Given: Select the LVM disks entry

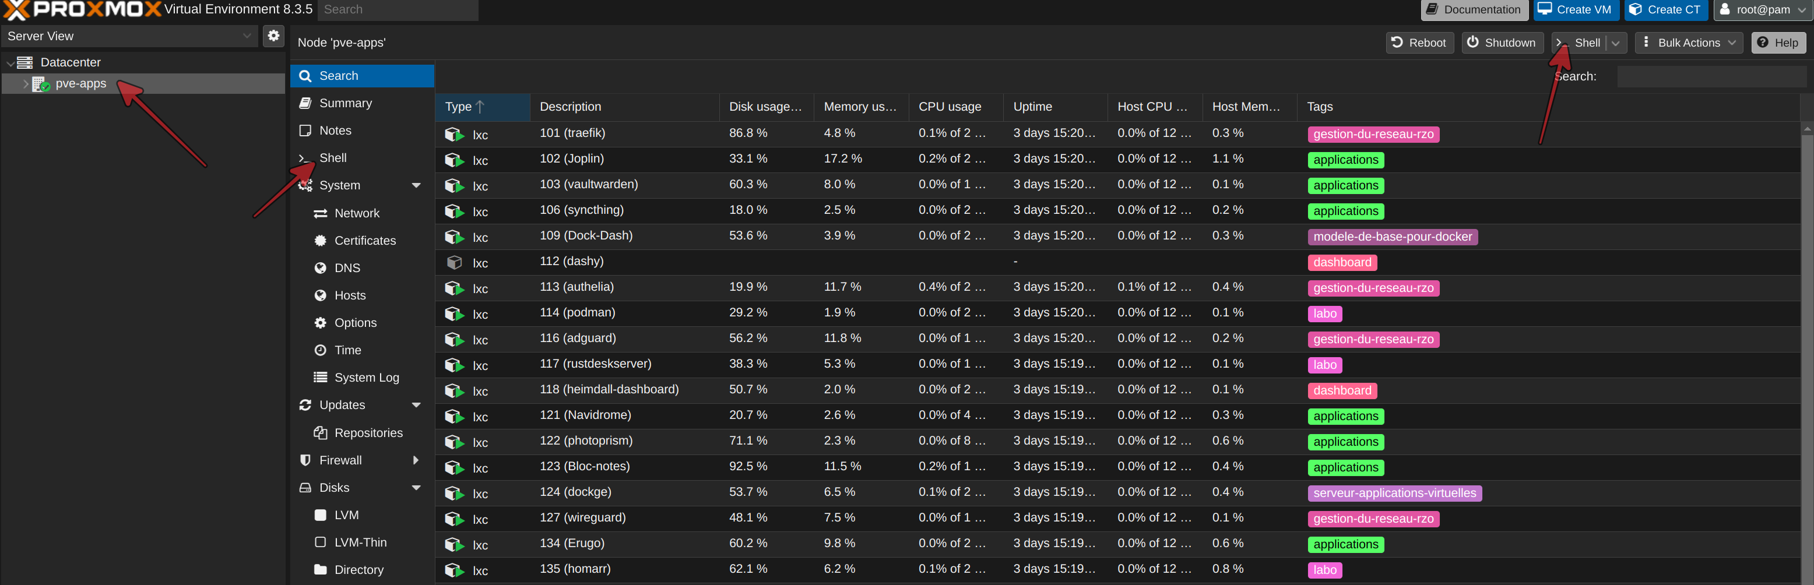Looking at the screenshot, I should 346,515.
